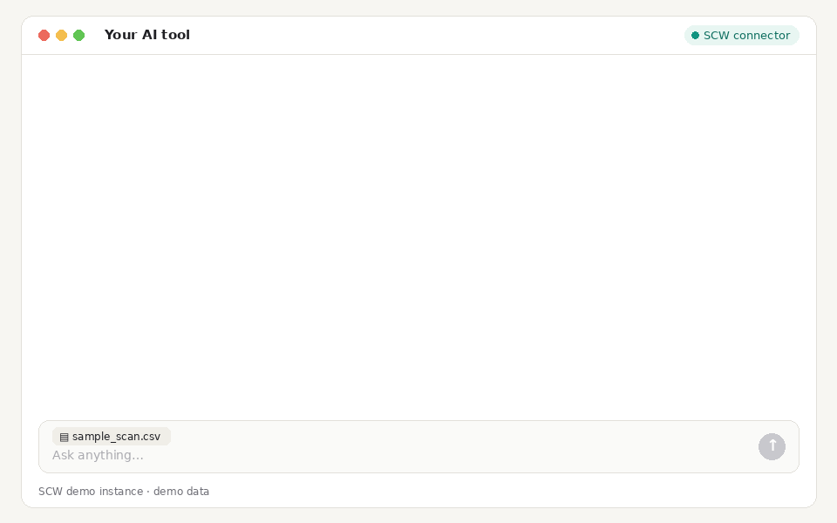Screen dimensions: 837x523
Task: Click the SCW text in the connector badge
Action: (x=717, y=35)
